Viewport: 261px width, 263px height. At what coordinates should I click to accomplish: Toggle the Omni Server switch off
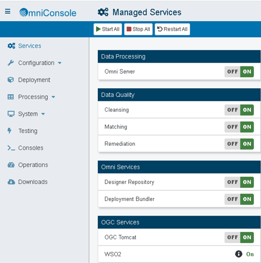239,72
